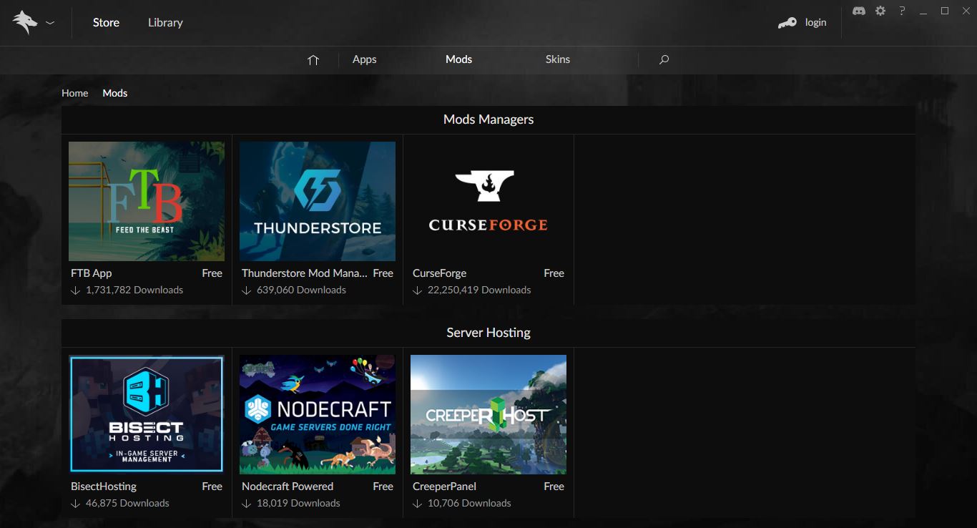Open the CurseForge thumbnail image

pos(488,201)
